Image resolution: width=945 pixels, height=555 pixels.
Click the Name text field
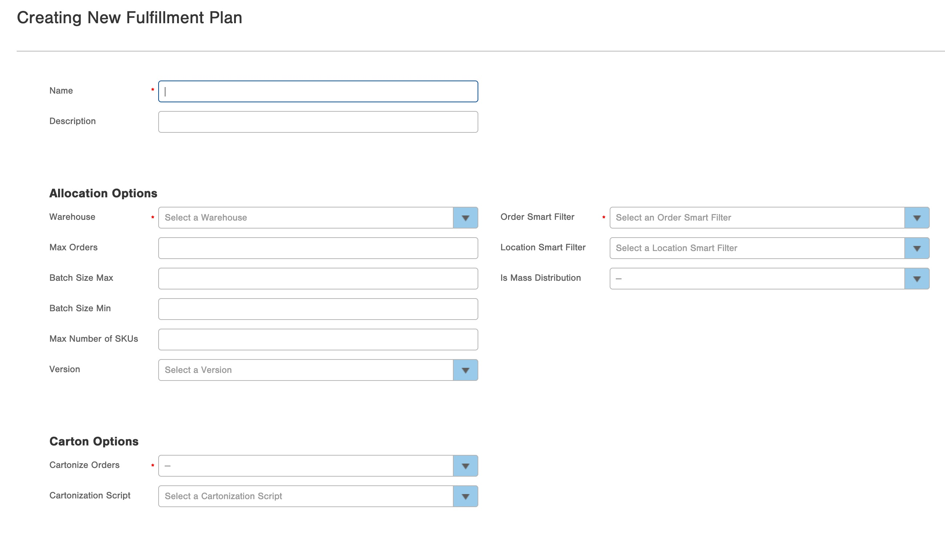click(x=318, y=91)
